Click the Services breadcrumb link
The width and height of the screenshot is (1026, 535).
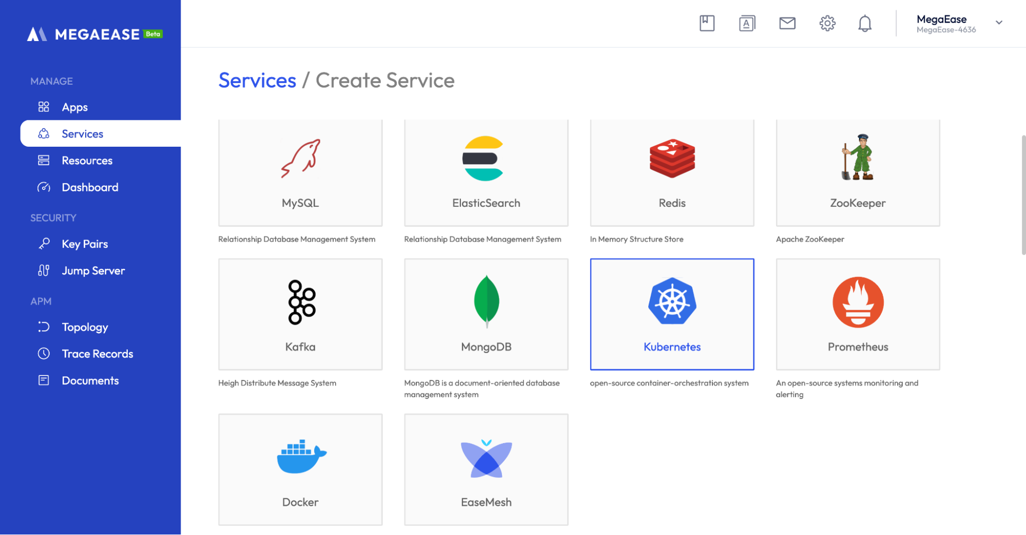click(257, 80)
